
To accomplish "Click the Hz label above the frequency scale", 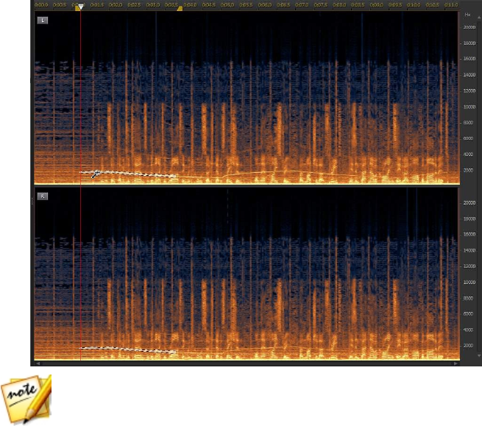I will pos(467,15).
